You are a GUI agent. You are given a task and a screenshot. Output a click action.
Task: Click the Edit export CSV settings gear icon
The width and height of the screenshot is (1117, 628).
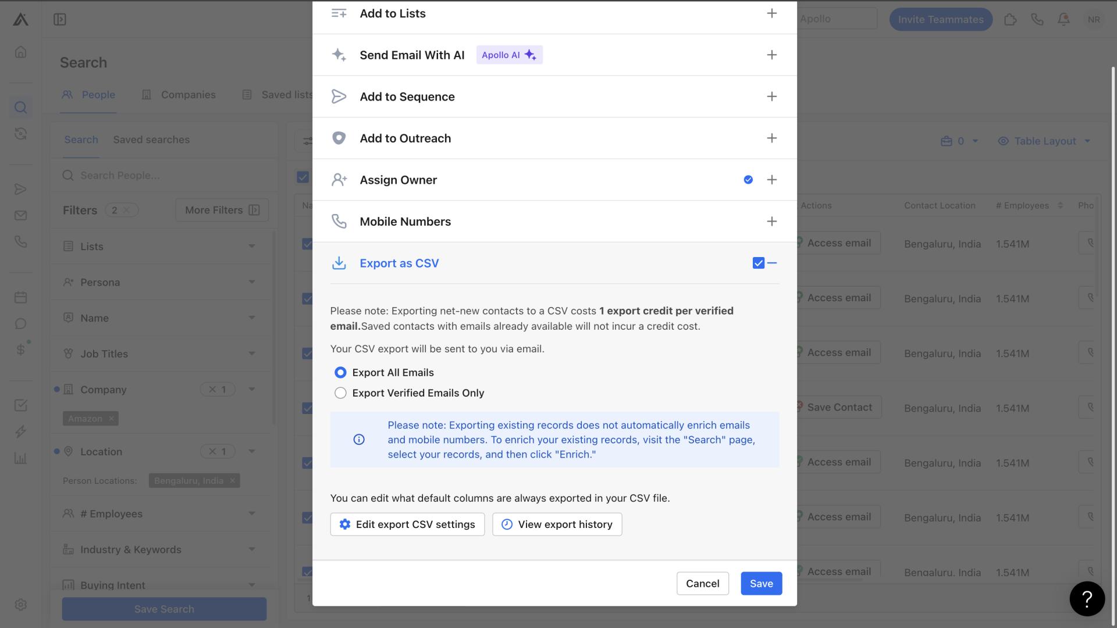click(x=345, y=524)
